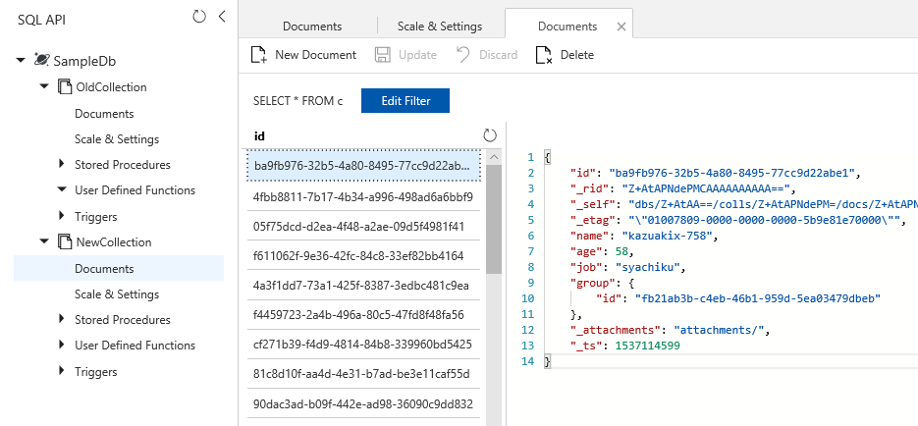Click the SampleDb database icon

tap(41, 60)
